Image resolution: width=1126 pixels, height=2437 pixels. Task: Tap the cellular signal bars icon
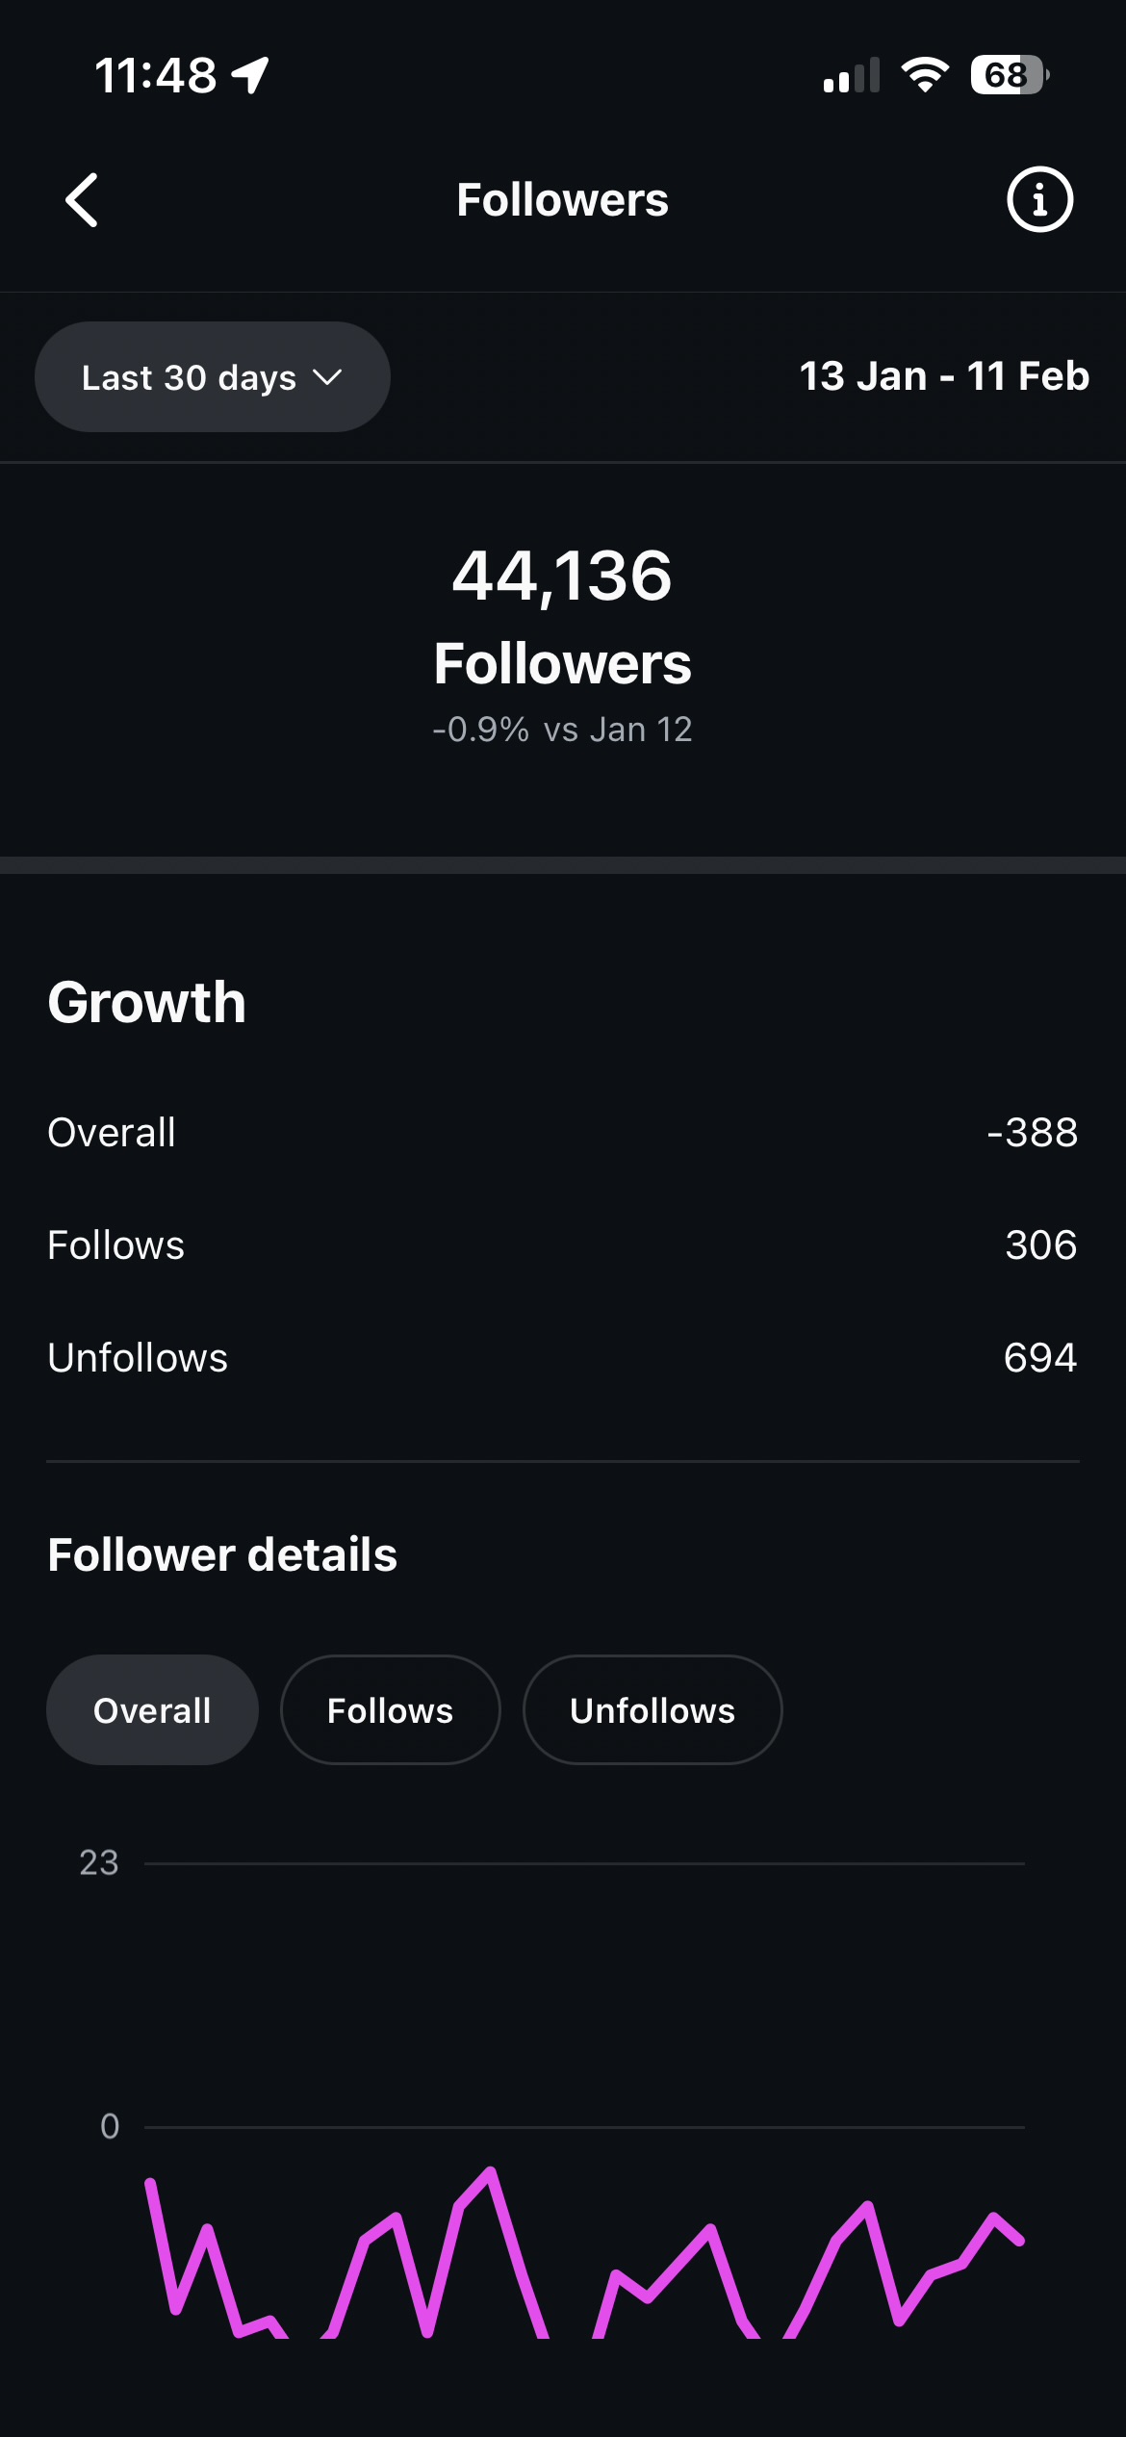(x=851, y=75)
